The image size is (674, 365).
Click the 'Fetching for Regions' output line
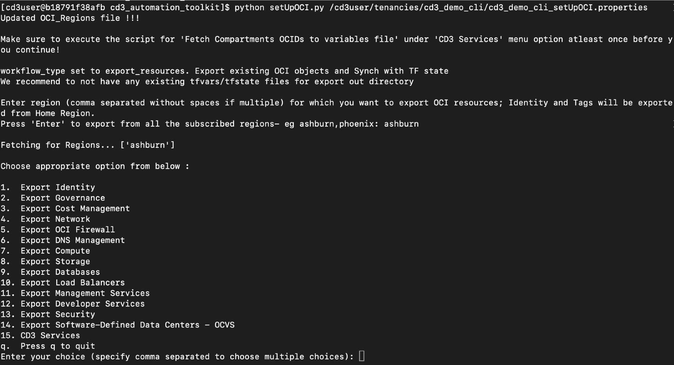point(88,145)
